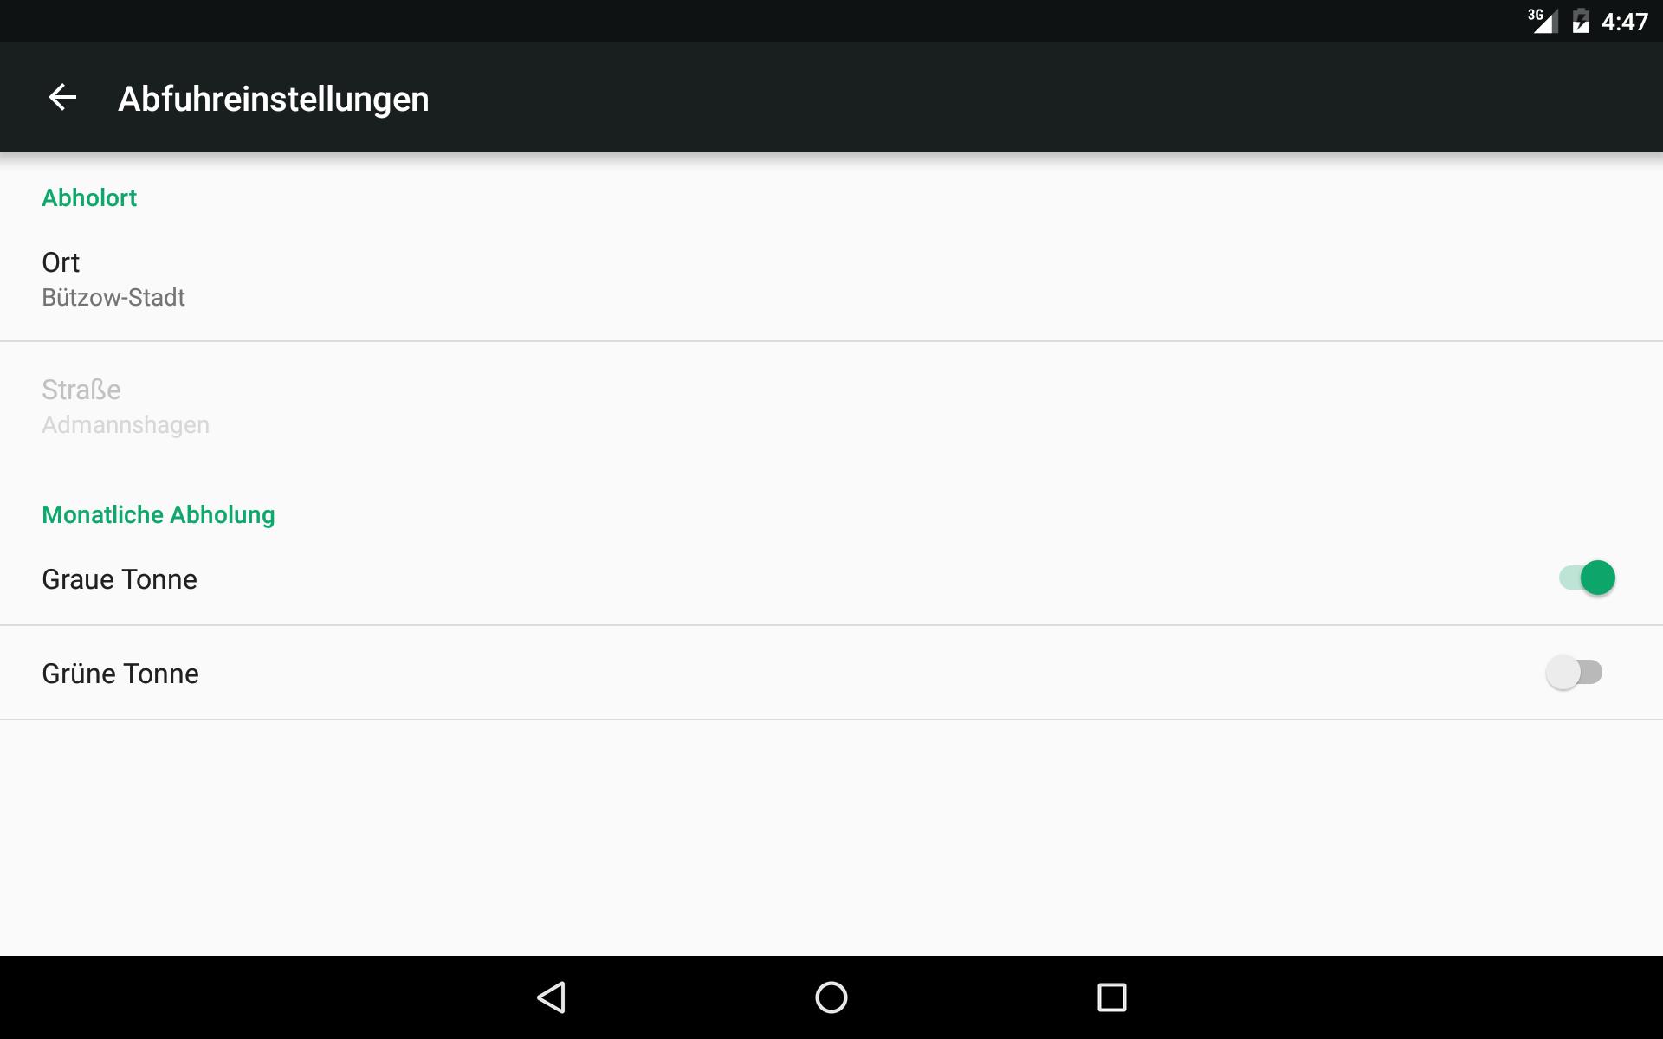Screen dimensions: 1663x1039
Task: Enable the Grüne Tonne switch
Action: coord(1574,672)
